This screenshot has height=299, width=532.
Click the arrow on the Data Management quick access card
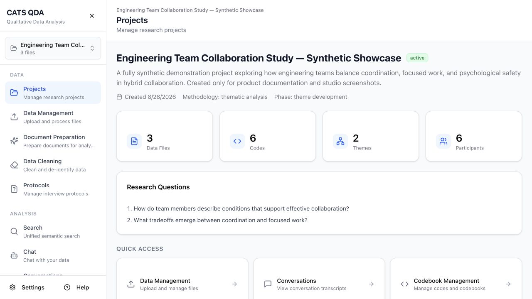[234, 284]
